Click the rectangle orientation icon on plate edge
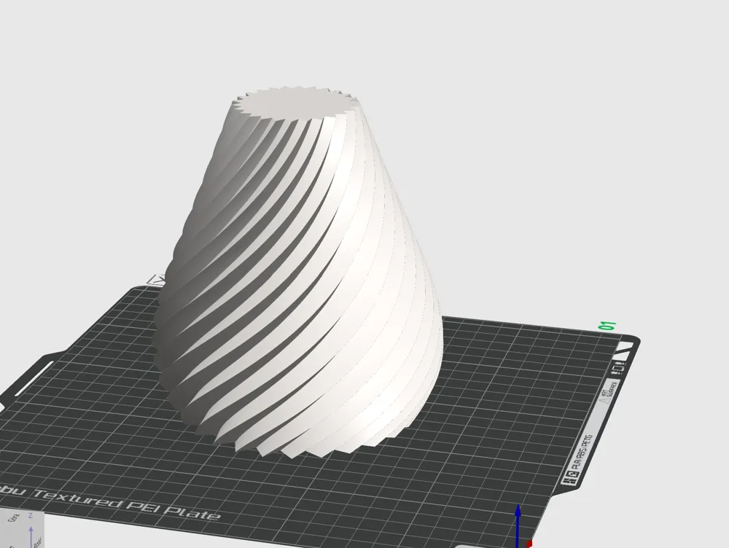Screen dimensions: 729x548 pos(618,368)
